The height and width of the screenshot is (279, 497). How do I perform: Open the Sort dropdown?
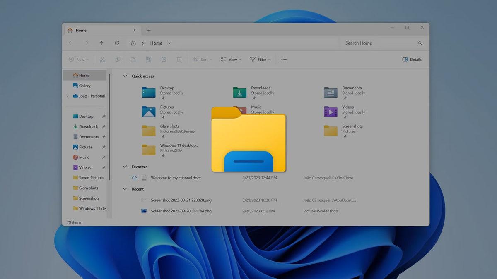(x=203, y=59)
